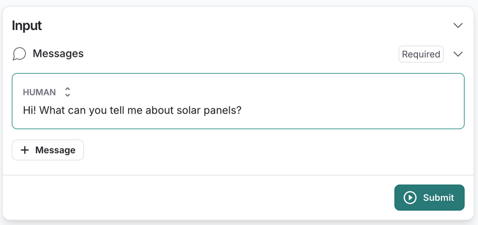Place cursor on "Hi!" in the message
Image resolution: width=478 pixels, height=225 pixels.
coord(30,110)
